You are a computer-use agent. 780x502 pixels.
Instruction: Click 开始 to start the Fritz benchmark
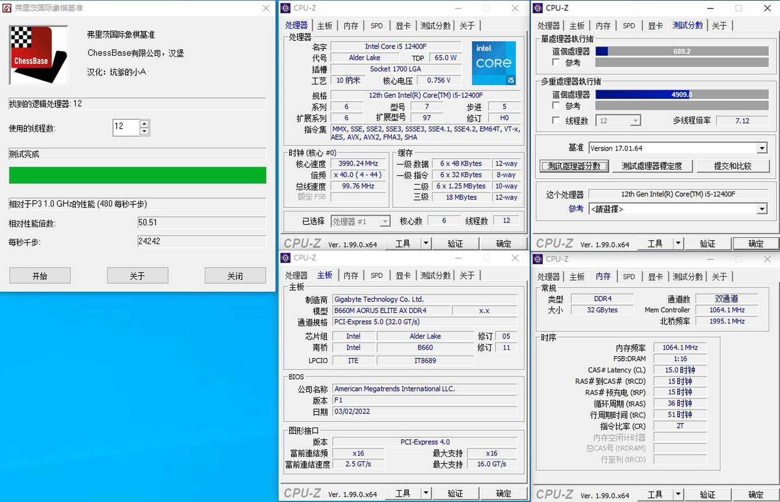(40, 275)
